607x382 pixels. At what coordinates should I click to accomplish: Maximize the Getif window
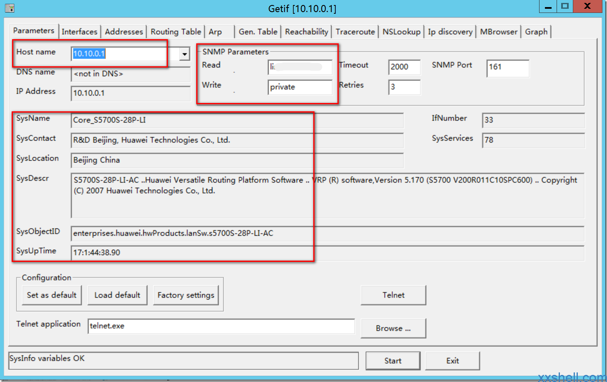[x=565, y=6]
